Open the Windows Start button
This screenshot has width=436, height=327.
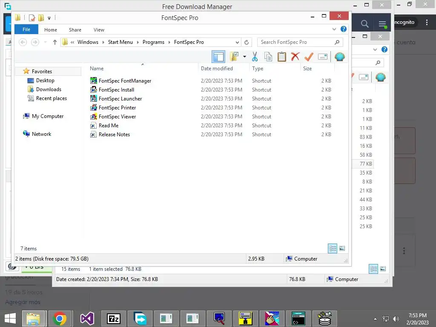[x=10, y=318]
